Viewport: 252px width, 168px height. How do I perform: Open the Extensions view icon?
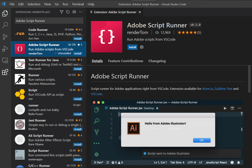tap(5, 72)
